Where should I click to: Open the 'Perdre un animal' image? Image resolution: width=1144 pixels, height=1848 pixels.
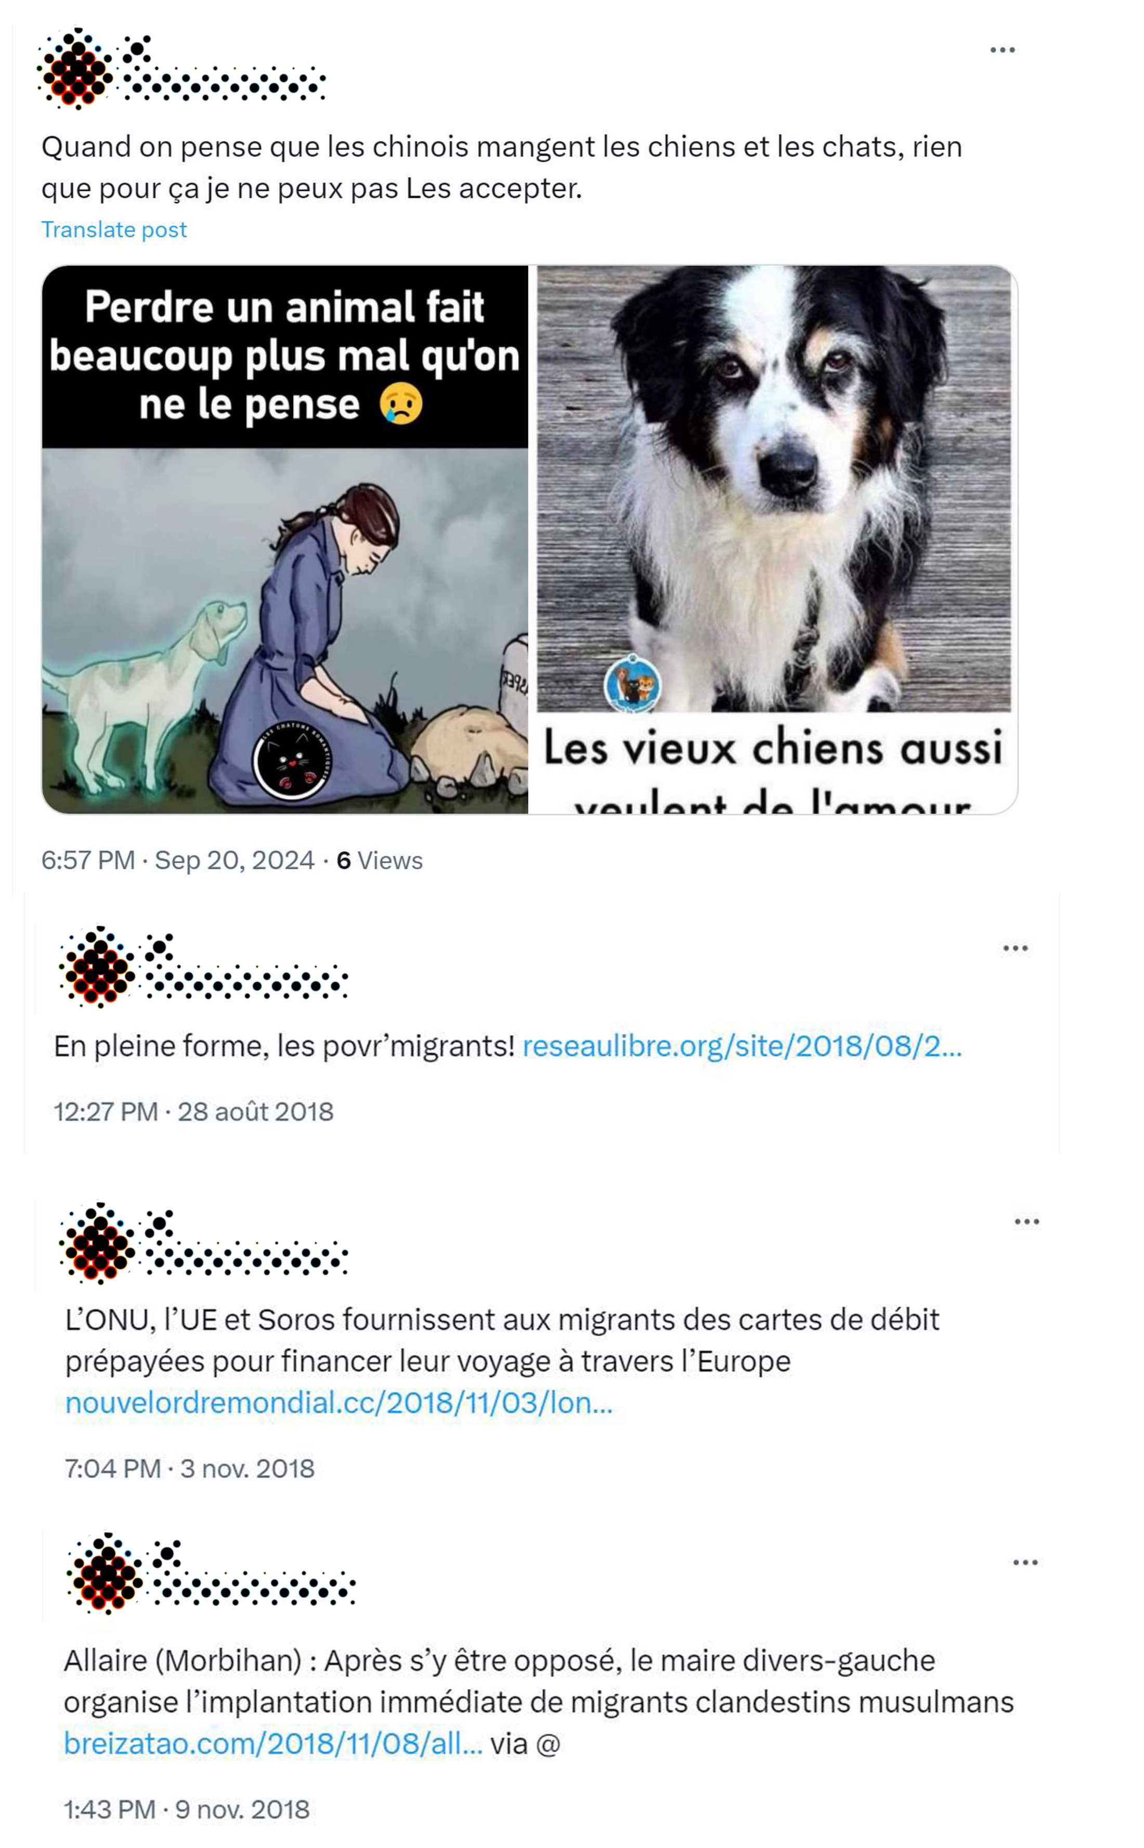pyautogui.click(x=284, y=539)
